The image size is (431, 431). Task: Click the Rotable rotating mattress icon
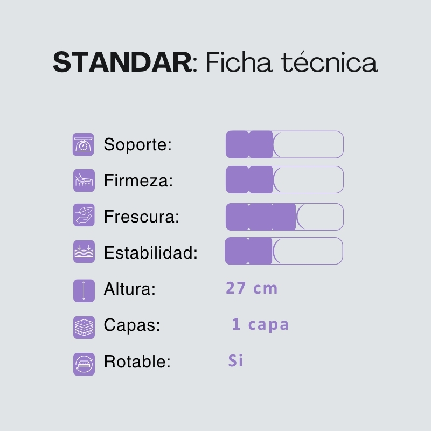coord(84,363)
